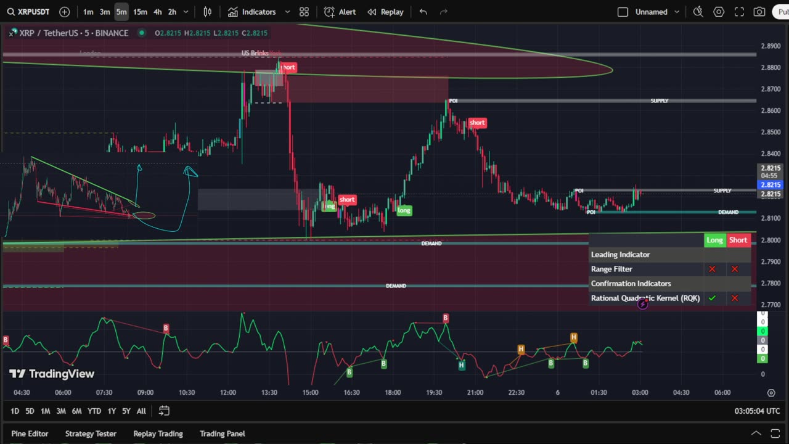
Task: Take a chart snapshot with camera icon
Action: click(759, 12)
